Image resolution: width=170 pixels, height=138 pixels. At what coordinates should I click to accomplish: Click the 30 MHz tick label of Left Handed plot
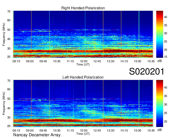(x=9, y=117)
